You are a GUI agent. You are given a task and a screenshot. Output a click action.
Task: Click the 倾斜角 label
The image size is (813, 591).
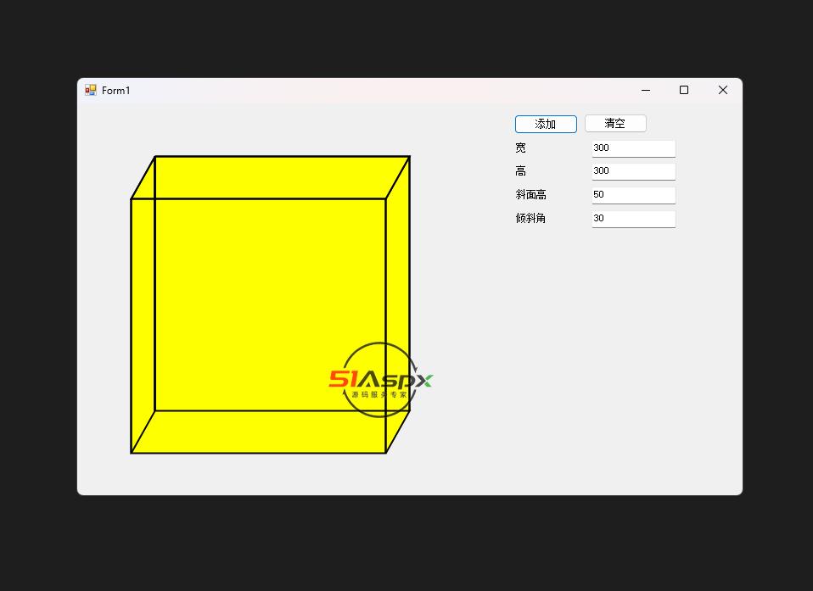(x=531, y=218)
